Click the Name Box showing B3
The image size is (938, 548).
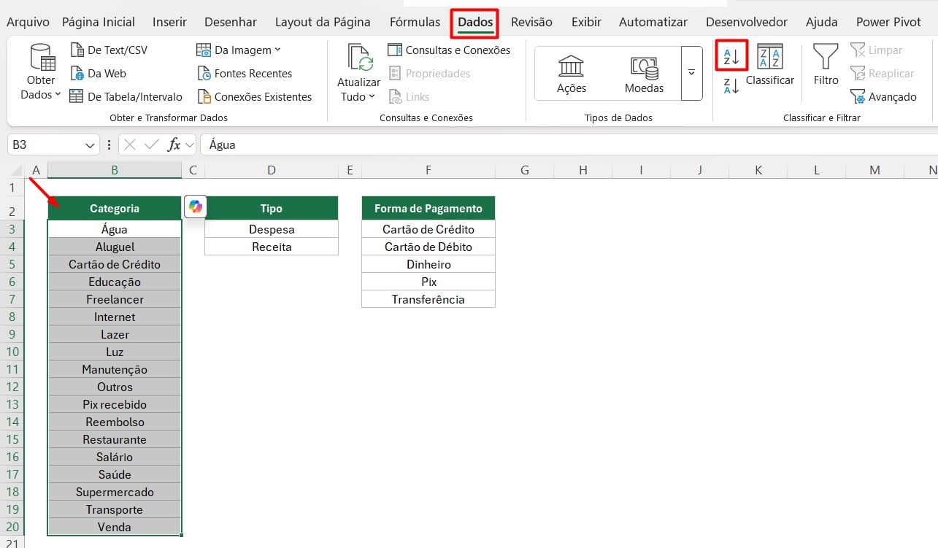pos(46,145)
